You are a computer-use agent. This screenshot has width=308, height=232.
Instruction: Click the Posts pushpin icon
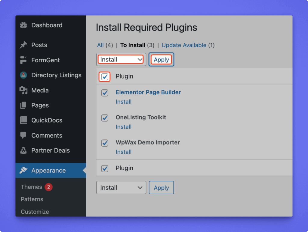(x=23, y=45)
